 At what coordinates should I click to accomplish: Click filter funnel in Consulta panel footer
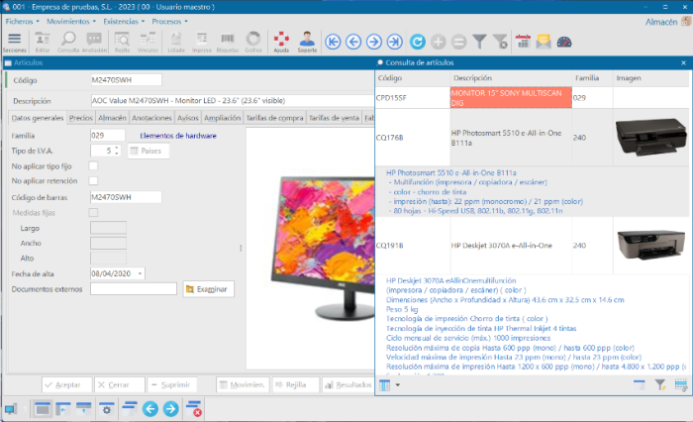[660, 384]
